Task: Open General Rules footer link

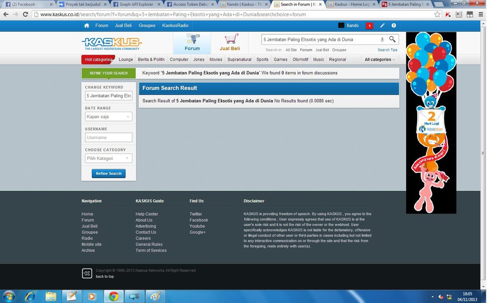Action: pyautogui.click(x=149, y=244)
